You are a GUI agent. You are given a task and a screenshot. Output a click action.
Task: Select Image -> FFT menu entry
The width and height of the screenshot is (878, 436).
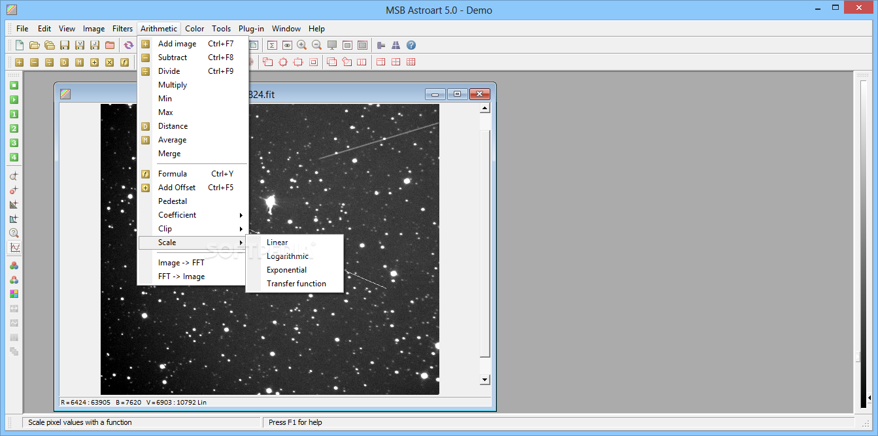(x=193, y=263)
